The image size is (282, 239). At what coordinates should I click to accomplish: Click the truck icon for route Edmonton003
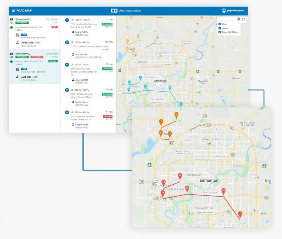point(17,35)
